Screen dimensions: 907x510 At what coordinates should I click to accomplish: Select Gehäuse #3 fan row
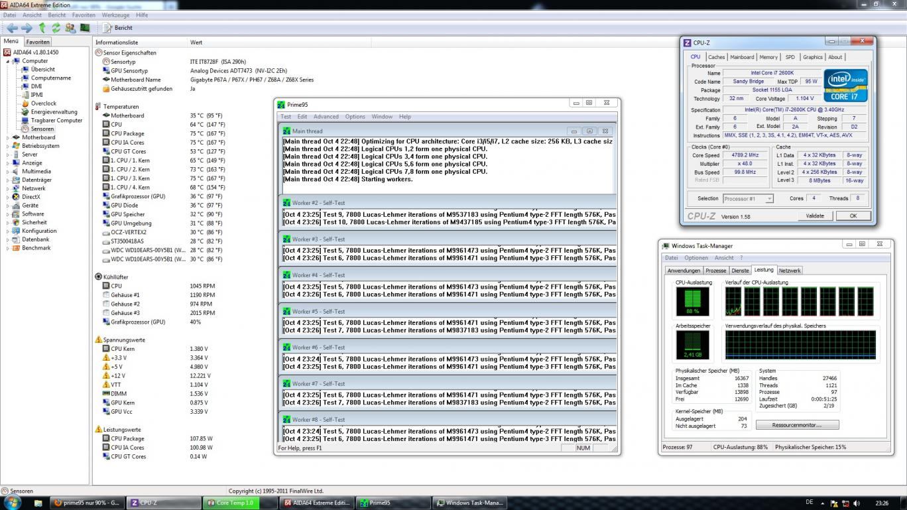[x=159, y=313]
